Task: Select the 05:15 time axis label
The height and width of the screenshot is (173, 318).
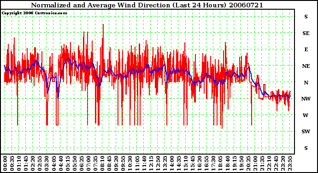Action: (x=68, y=163)
